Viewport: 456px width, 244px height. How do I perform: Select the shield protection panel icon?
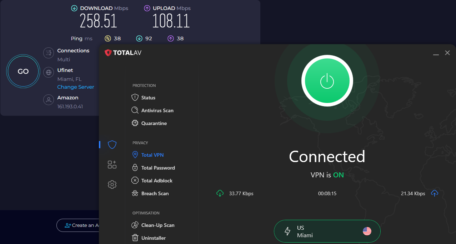coord(112,145)
